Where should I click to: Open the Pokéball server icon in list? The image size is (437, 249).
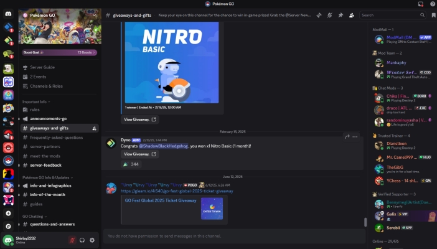pos(8,134)
